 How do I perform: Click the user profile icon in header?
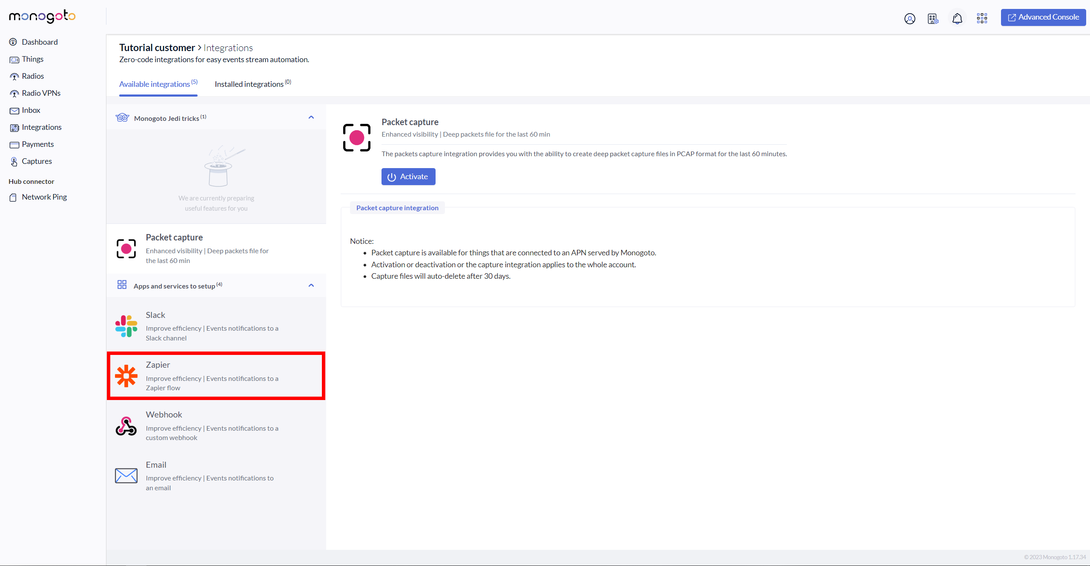909,19
